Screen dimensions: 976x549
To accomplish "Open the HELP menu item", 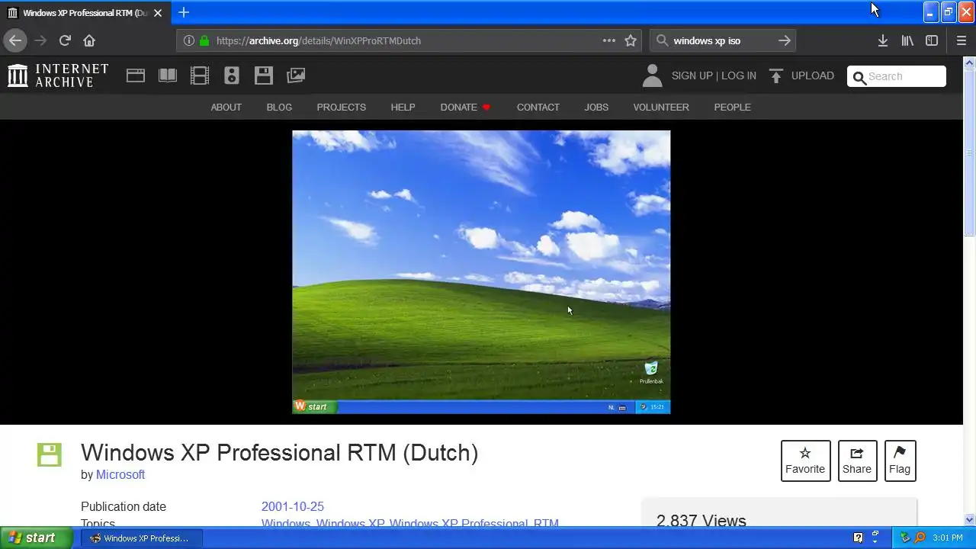I will pyautogui.click(x=403, y=108).
